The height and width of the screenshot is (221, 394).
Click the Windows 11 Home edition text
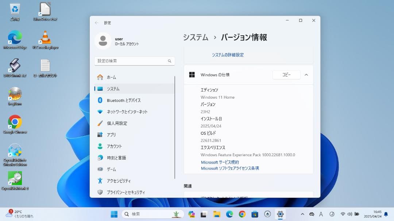pos(217,97)
